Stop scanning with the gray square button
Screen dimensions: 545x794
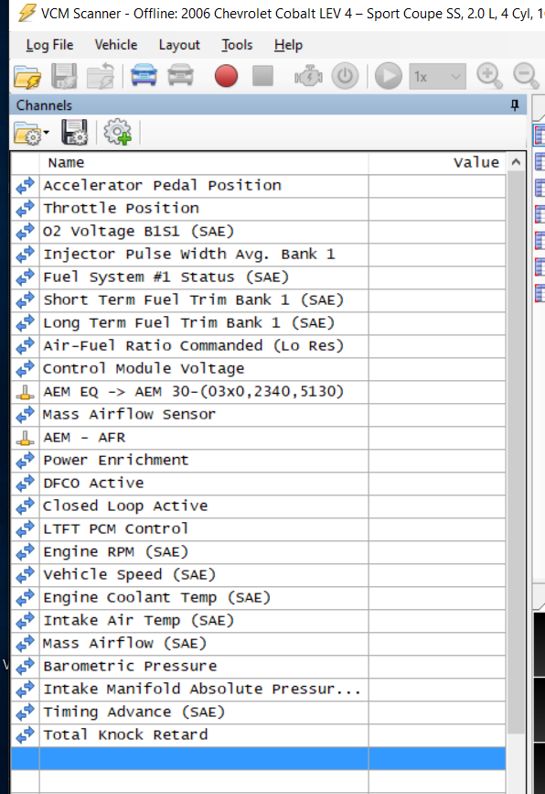pyautogui.click(x=262, y=76)
